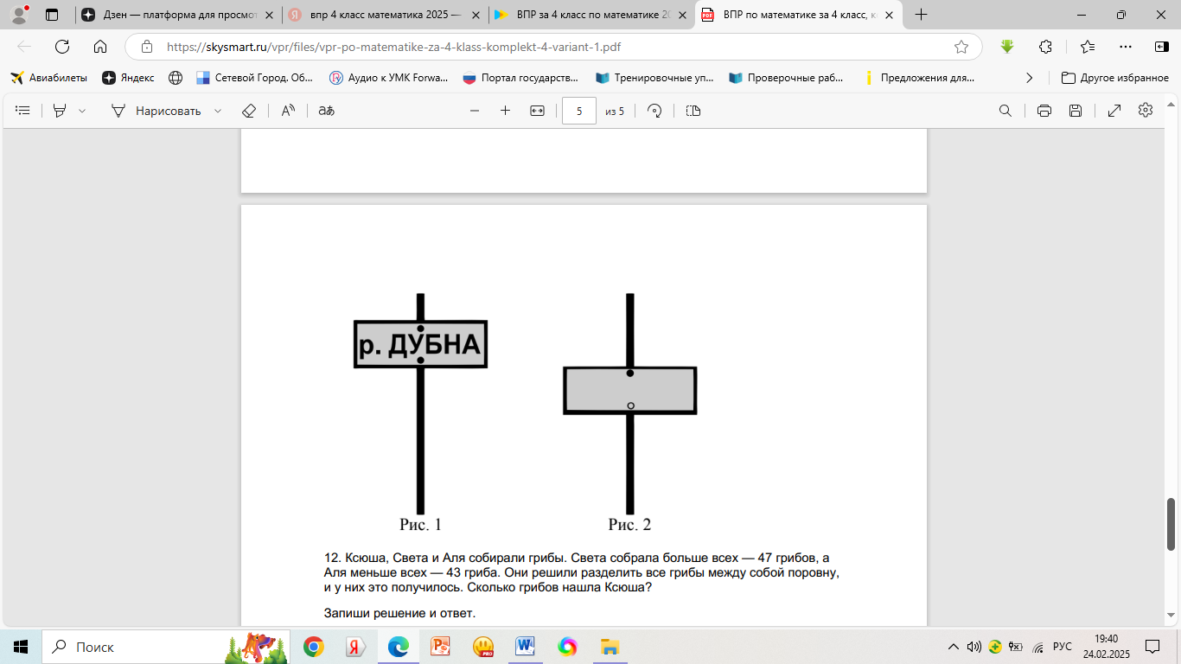Switch the page view layout
Image resolution: width=1181 pixels, height=664 pixels.
pyautogui.click(x=693, y=111)
